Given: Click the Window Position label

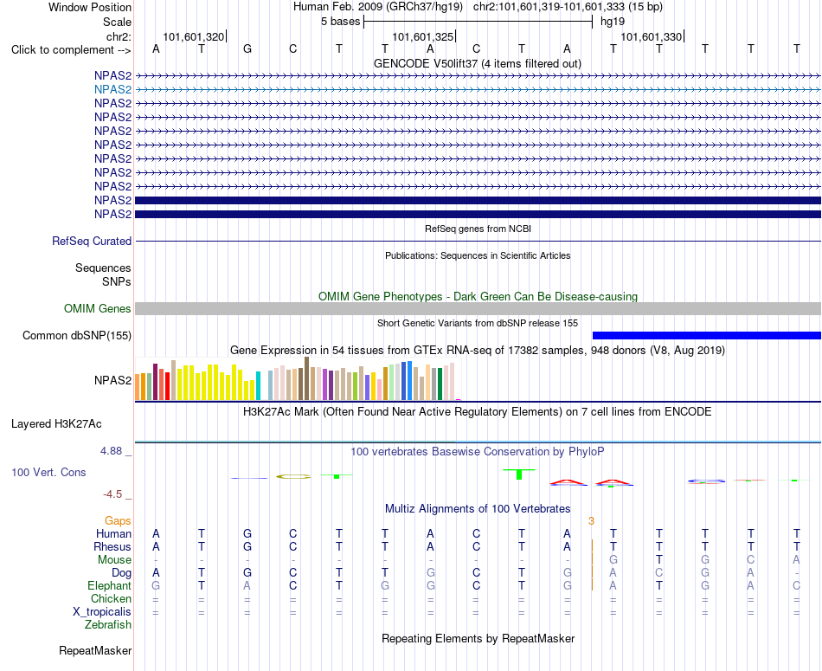Looking at the screenshot, I should pyautogui.click(x=90, y=7).
